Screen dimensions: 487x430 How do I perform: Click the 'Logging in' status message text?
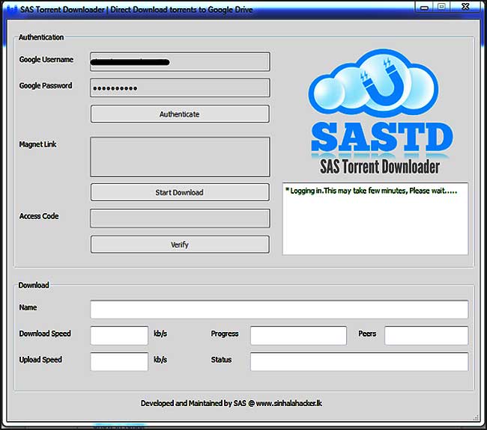point(371,191)
